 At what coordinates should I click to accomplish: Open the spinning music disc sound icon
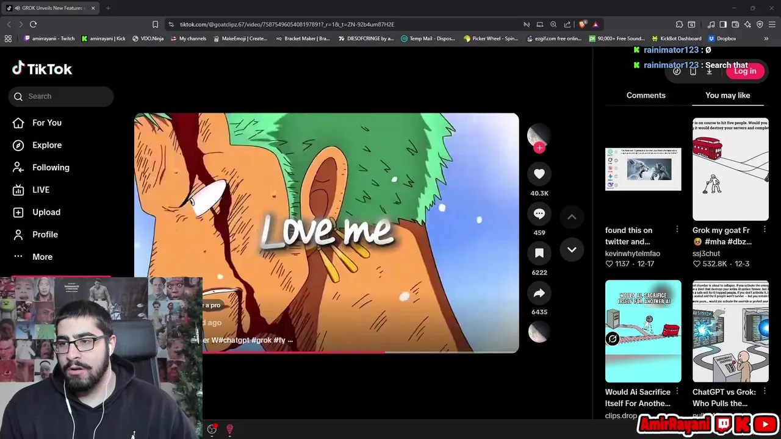539,332
